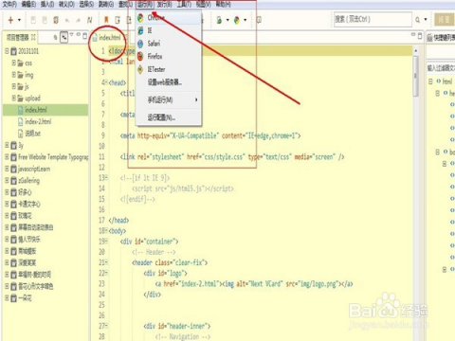Expand the img folder

tap(13, 75)
